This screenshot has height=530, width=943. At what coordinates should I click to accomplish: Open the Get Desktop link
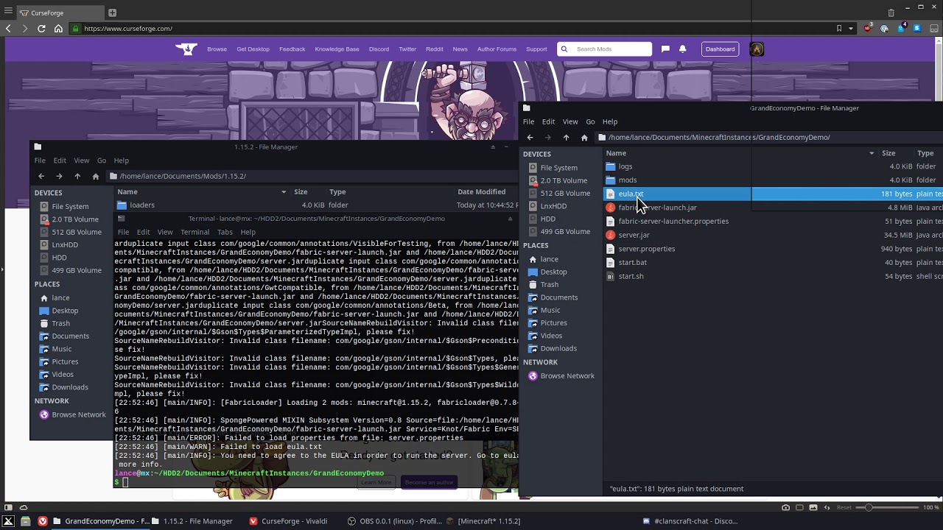[253, 49]
